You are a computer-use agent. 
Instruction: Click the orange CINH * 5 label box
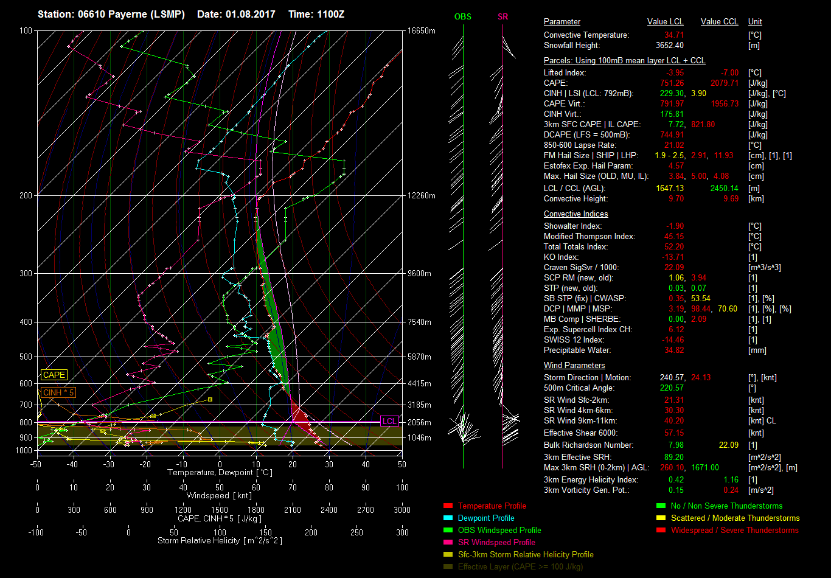pyautogui.click(x=58, y=393)
